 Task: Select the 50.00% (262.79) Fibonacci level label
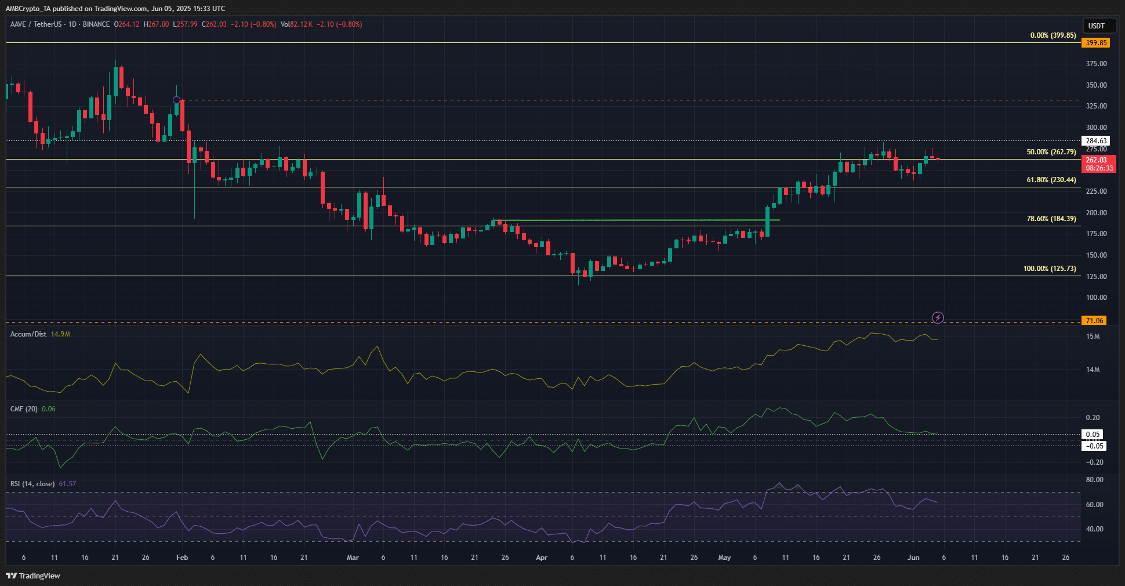pyautogui.click(x=1051, y=152)
